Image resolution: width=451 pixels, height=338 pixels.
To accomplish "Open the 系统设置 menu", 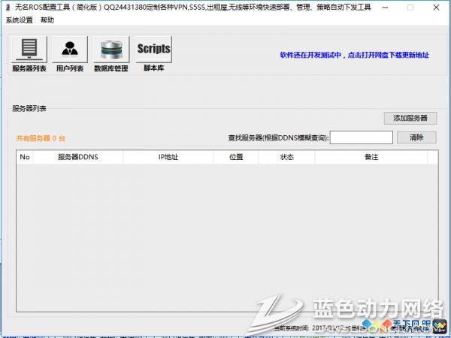I will [19, 20].
